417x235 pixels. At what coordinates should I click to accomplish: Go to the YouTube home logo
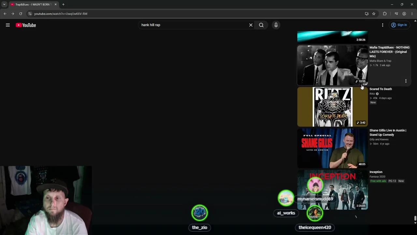coord(26,25)
